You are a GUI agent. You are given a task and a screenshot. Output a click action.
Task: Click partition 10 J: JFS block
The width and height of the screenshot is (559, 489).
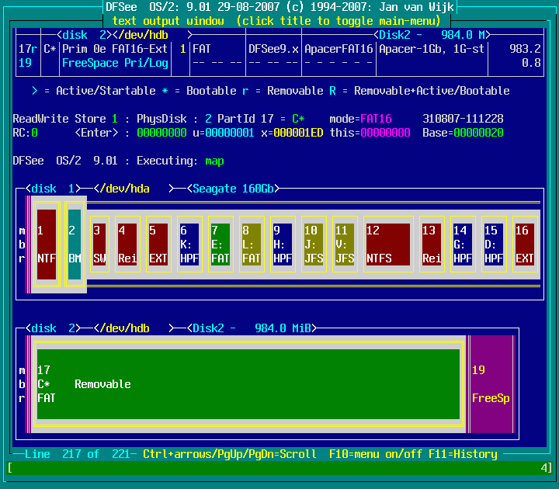click(x=313, y=244)
